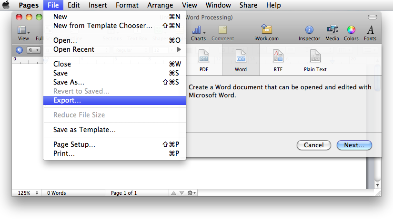
Task: Choose New from the File menu
Action: tap(115, 17)
